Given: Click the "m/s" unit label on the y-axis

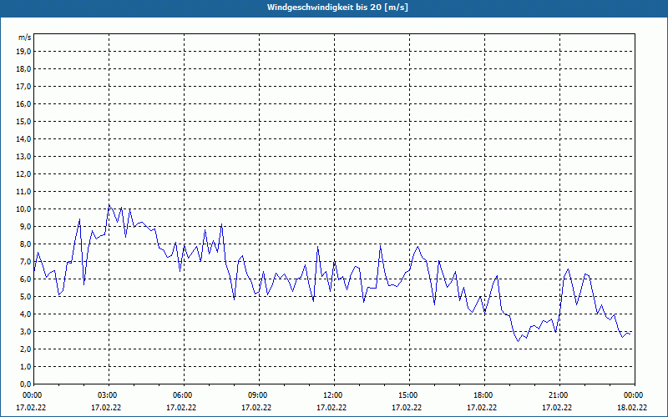Looking at the screenshot, I should point(24,38).
